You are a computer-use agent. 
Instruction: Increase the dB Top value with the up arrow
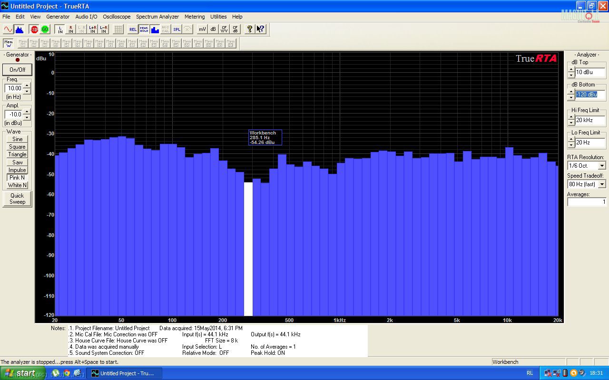[x=571, y=70]
